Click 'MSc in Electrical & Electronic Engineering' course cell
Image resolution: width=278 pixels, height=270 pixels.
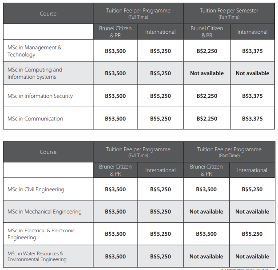(41, 234)
